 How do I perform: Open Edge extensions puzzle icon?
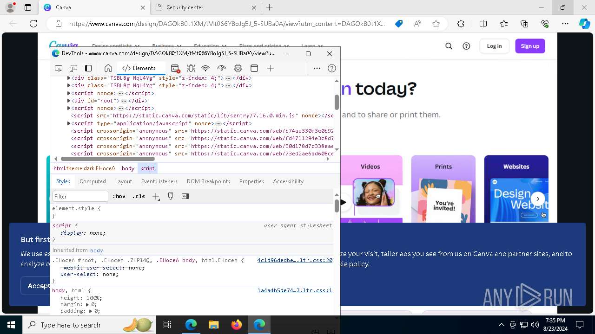[x=461, y=24]
